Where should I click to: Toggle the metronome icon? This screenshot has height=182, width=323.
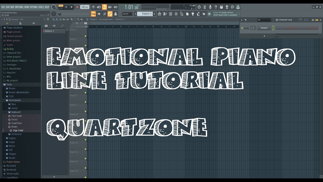click(94, 7)
